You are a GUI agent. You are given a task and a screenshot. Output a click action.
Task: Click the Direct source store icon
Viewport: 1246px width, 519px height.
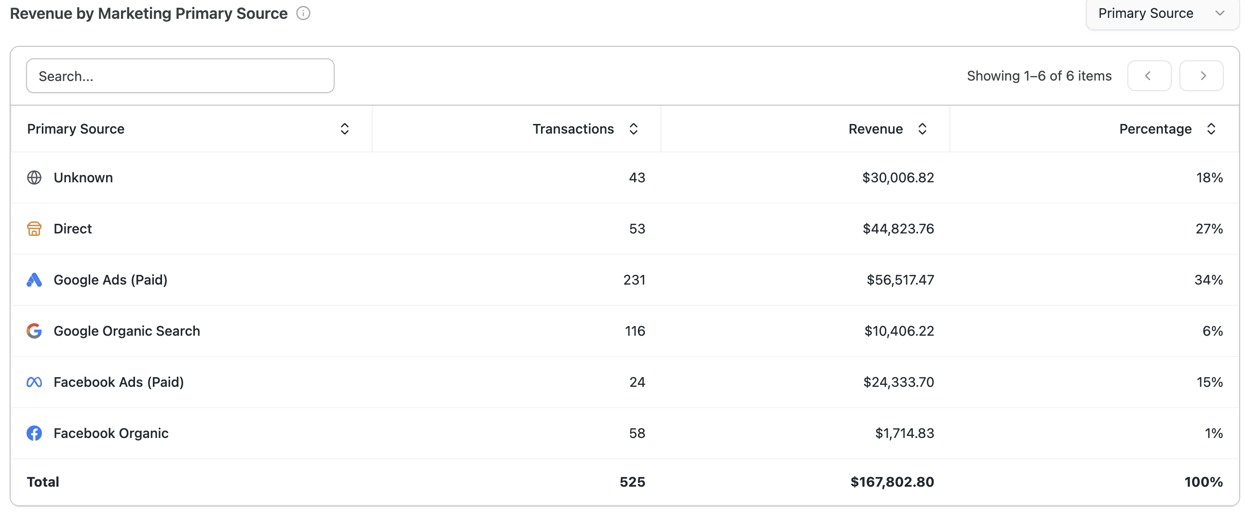tap(34, 229)
